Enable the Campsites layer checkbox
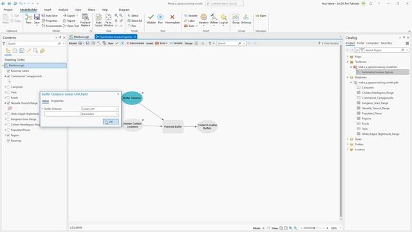412x232 pixels. [8, 87]
